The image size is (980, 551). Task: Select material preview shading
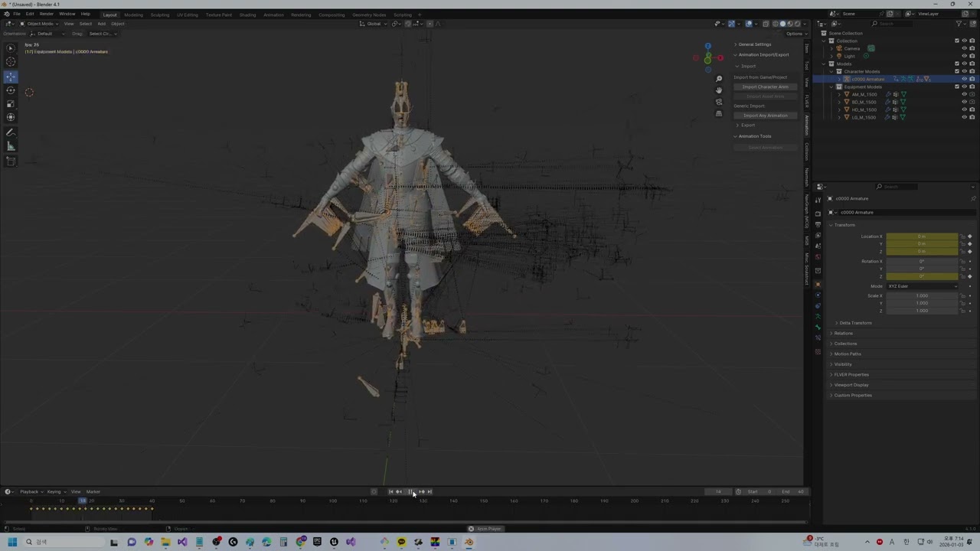[x=789, y=24]
